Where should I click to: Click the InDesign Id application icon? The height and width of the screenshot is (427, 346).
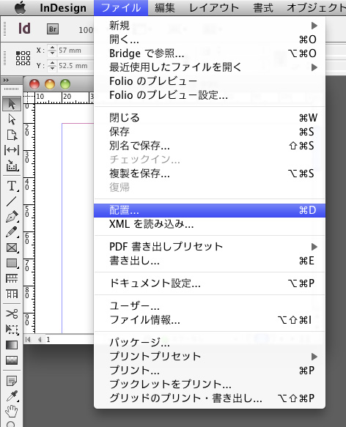click(24, 29)
